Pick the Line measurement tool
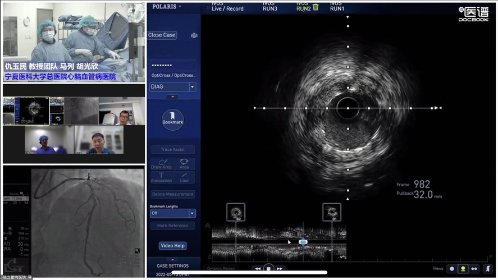 (x=184, y=177)
